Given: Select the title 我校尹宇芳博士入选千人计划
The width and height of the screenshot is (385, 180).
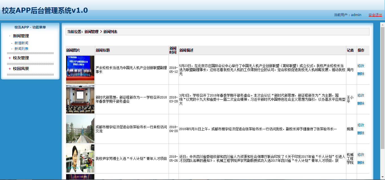Looking at the screenshot, I should tap(131, 159).
